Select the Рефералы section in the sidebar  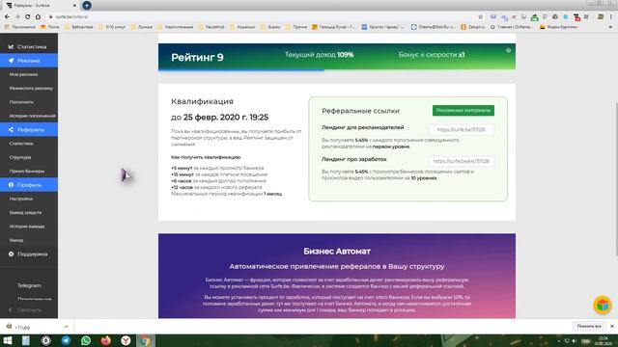point(29,129)
